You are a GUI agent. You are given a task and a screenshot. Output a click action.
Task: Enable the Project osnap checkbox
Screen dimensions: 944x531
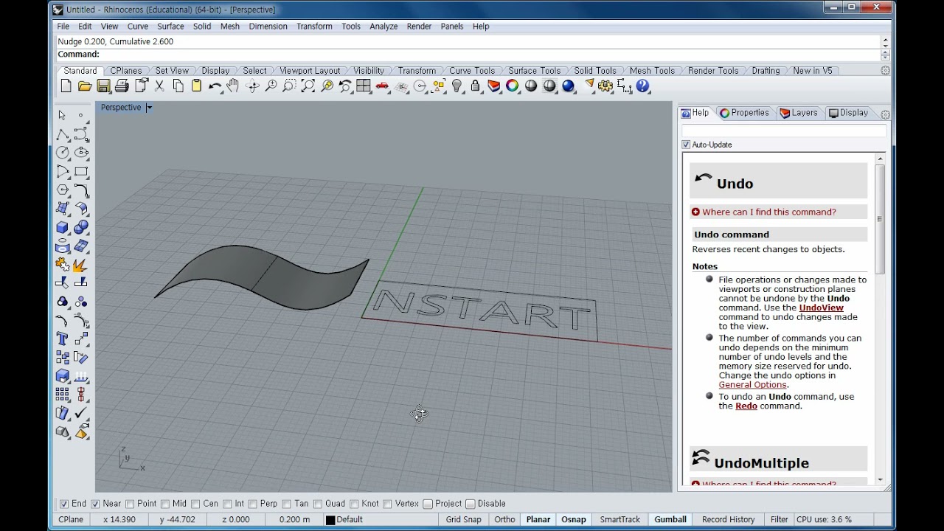[428, 504]
